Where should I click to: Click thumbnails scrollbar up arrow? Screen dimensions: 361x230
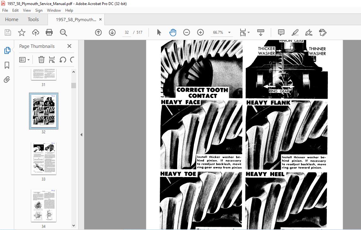tap(74, 72)
